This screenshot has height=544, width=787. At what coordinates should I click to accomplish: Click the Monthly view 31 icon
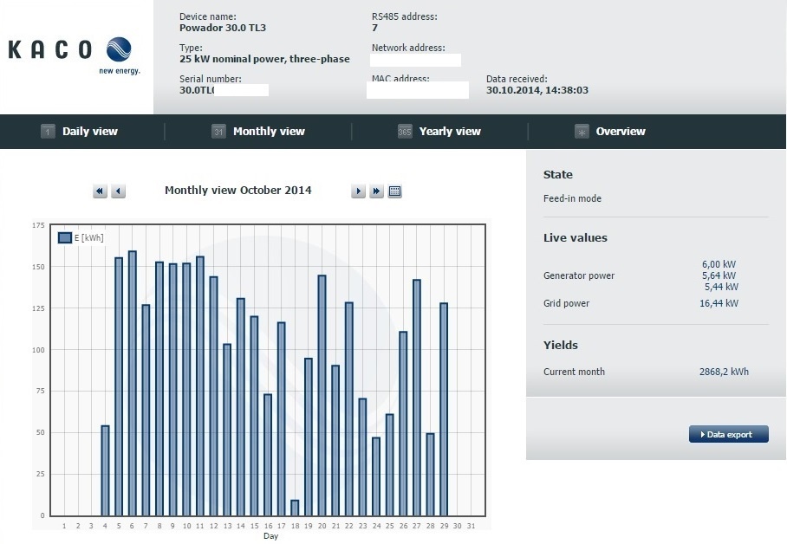[218, 132]
